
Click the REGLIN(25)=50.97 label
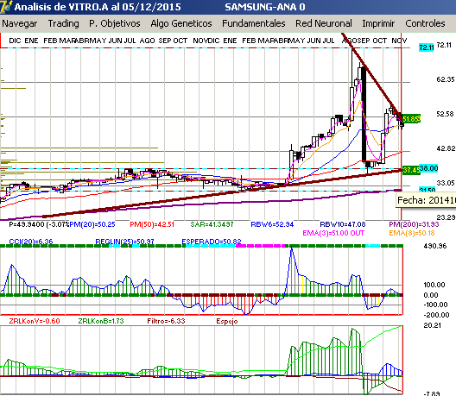tap(124, 242)
